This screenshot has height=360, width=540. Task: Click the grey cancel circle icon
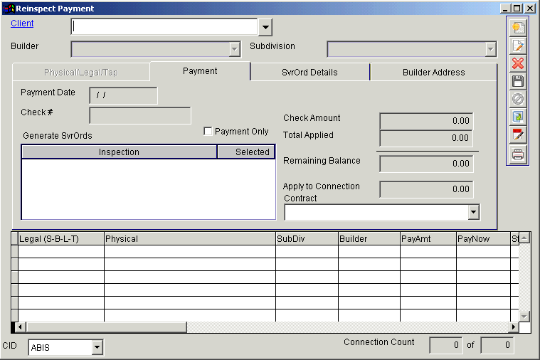(518, 99)
